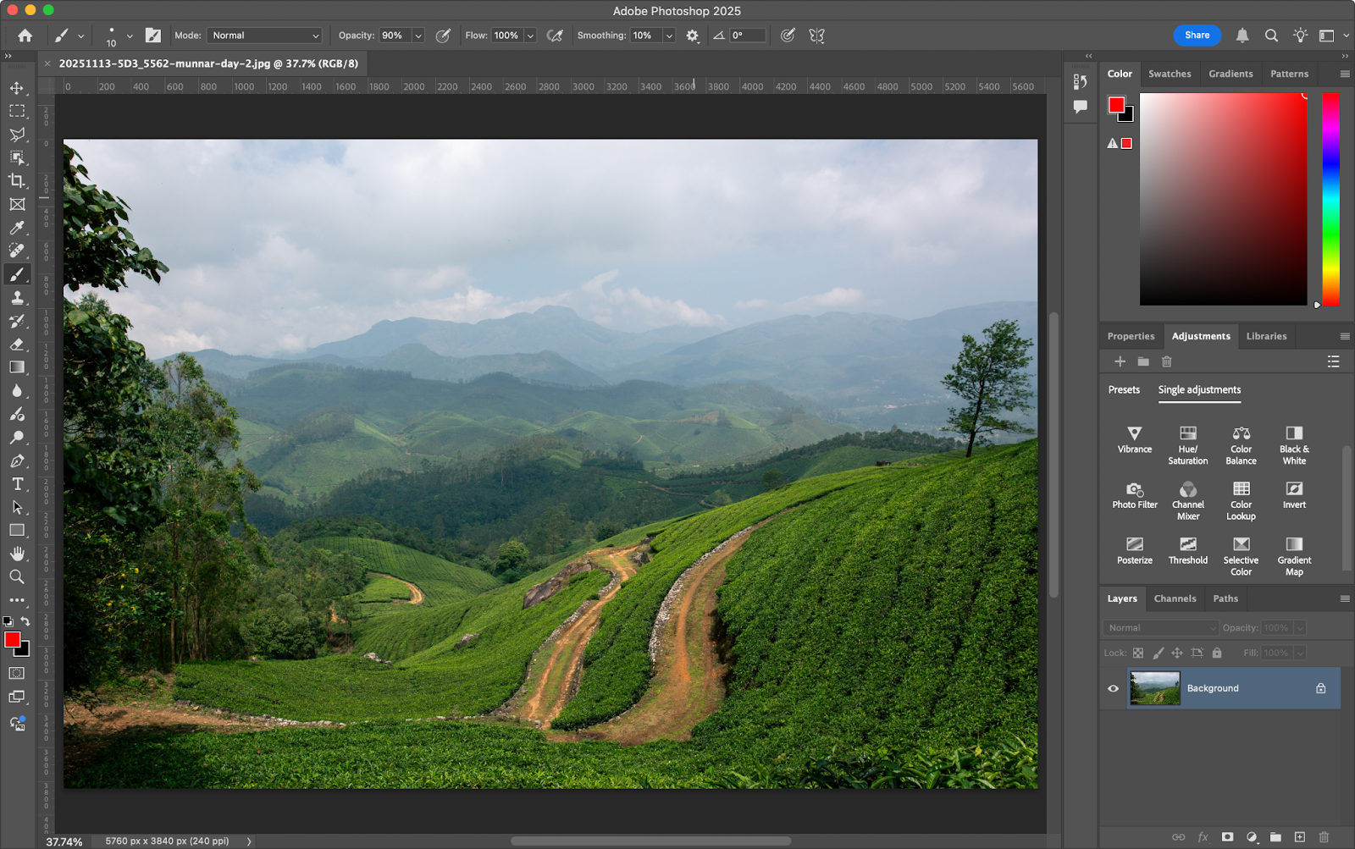Viewport: 1355px width, 849px height.
Task: Enable paint symmetry options
Action: pyautogui.click(x=817, y=36)
